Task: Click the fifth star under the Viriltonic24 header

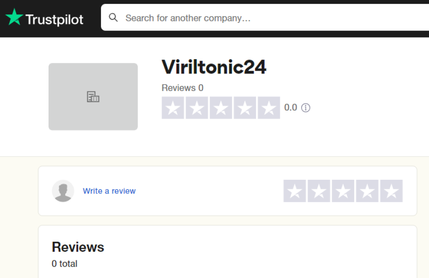Action: [x=269, y=108]
